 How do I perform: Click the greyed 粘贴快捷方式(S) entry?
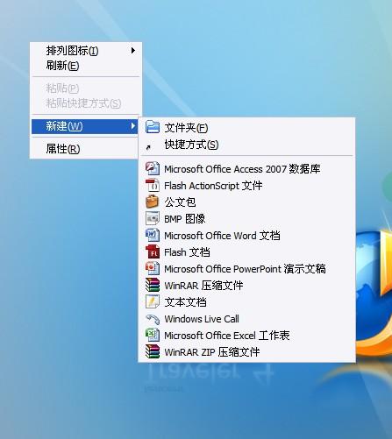coord(86,103)
